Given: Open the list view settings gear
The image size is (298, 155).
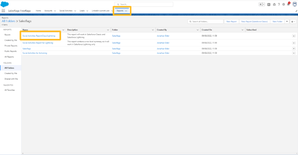Looking at the screenshot, I should [x=293, y=22].
